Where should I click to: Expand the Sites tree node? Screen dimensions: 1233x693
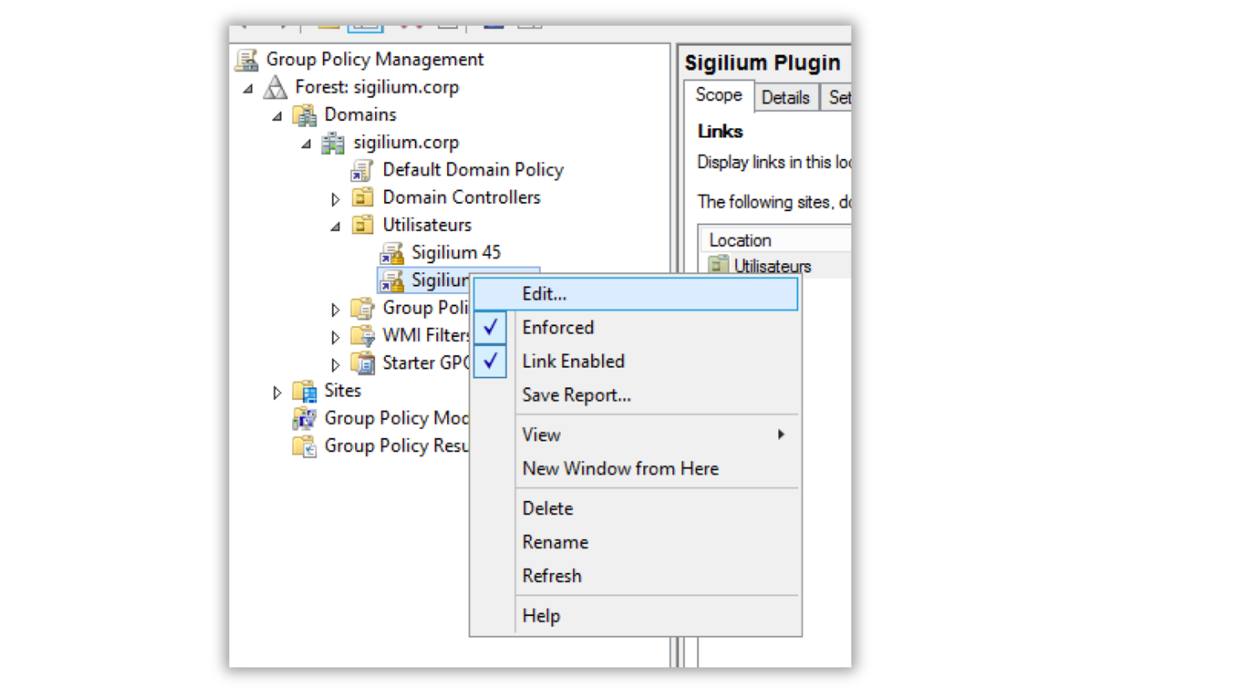(277, 393)
